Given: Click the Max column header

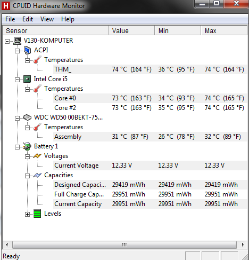Looking at the screenshot, I should (x=224, y=30).
